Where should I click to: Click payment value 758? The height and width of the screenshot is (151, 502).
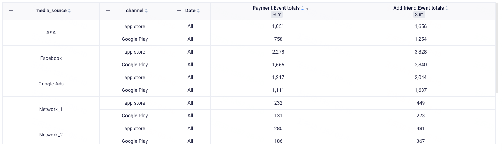(x=278, y=39)
